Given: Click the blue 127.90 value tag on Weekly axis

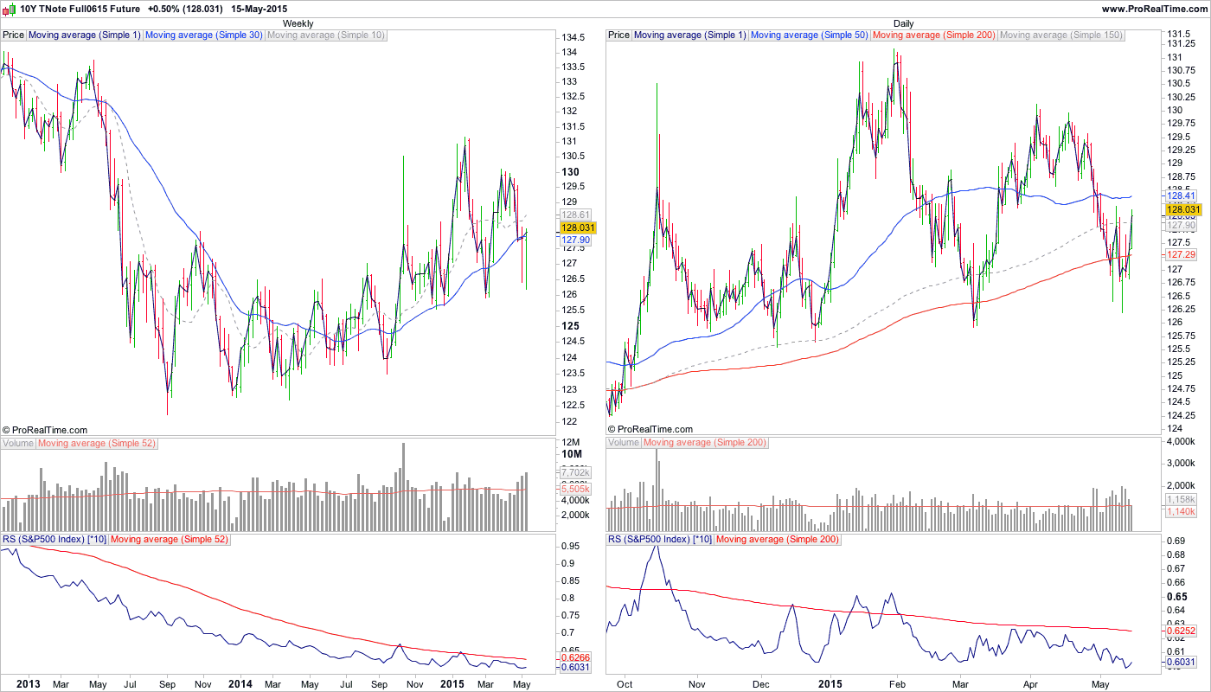Looking at the screenshot, I should click(x=575, y=240).
